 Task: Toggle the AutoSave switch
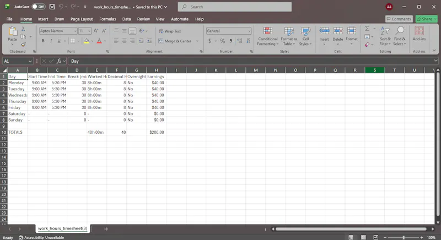(x=39, y=7)
